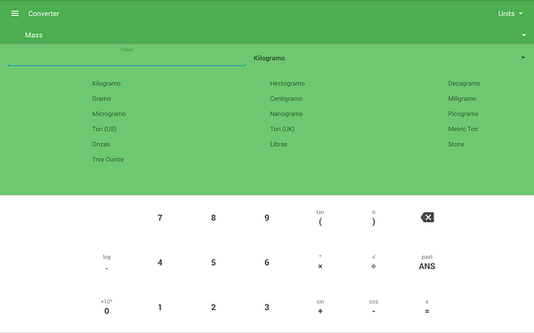534x333 pixels.
Task: Tap the close parenthesis key
Action: (374, 221)
